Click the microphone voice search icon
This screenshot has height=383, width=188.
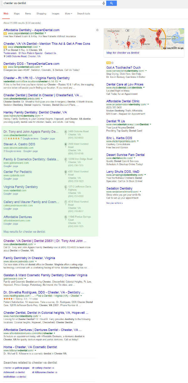tap(104, 3)
